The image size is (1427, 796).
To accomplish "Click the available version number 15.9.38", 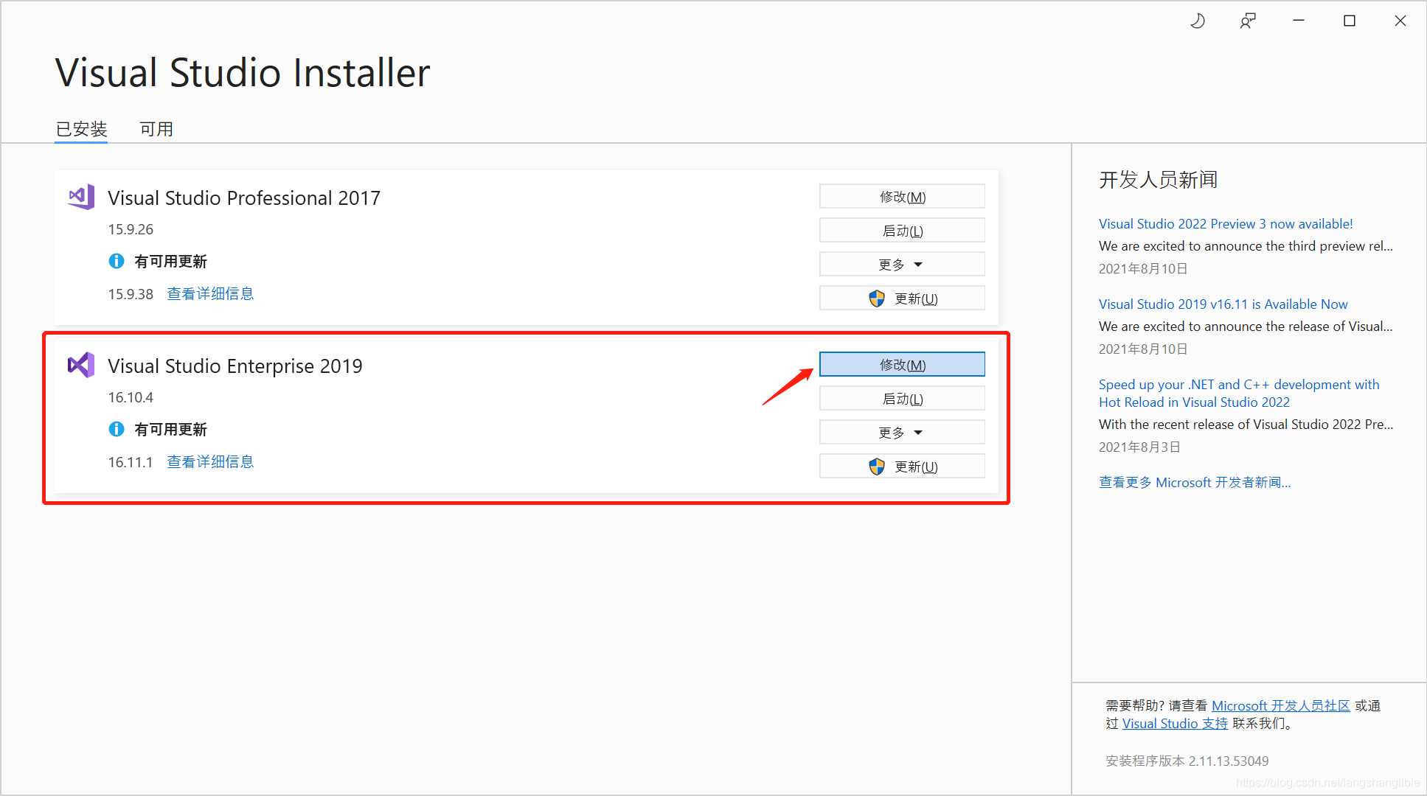I will coord(131,294).
